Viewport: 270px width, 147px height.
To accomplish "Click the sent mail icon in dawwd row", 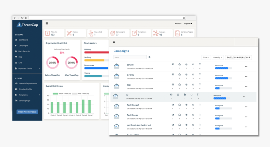I will [x=173, y=64].
